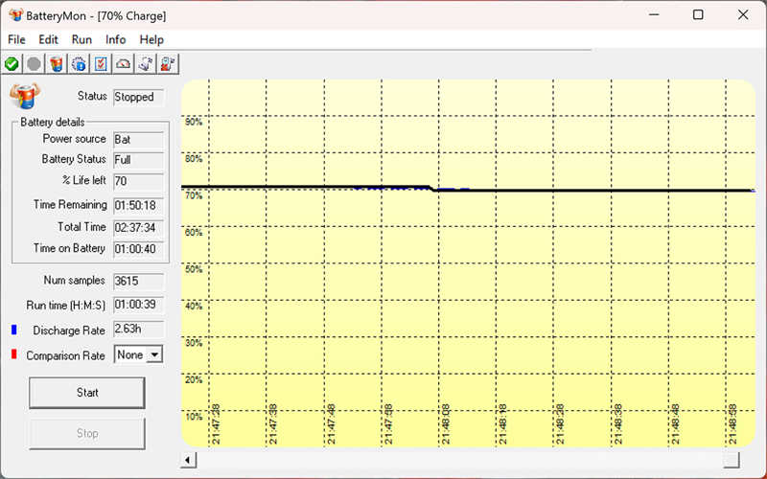Click the 90% axis label on graph
This screenshot has height=479, width=767.
point(194,122)
